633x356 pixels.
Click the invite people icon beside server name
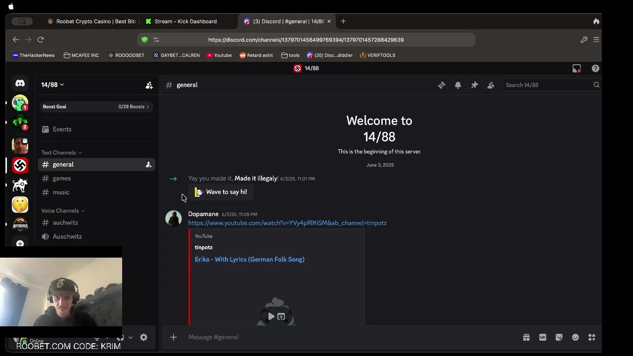(x=149, y=85)
